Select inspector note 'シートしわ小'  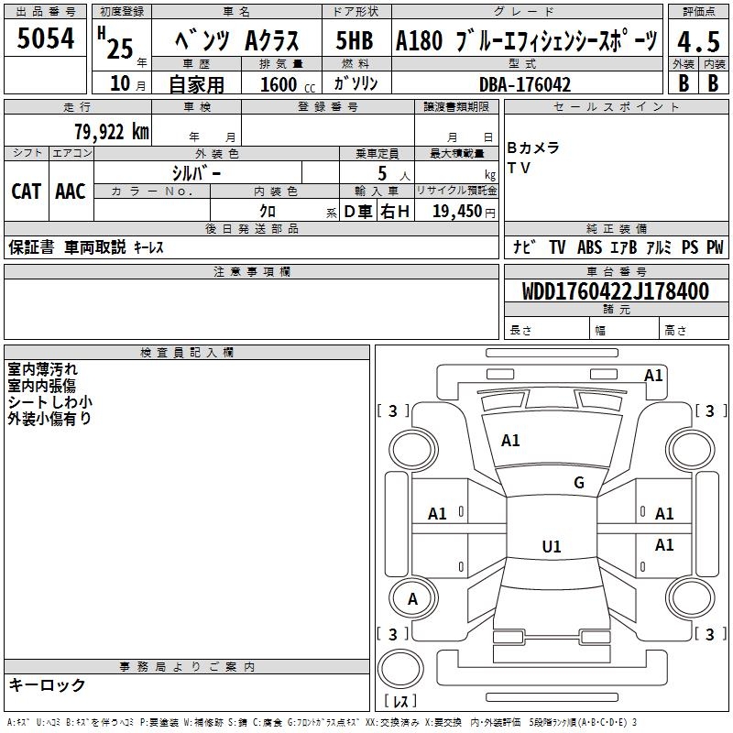(x=50, y=402)
